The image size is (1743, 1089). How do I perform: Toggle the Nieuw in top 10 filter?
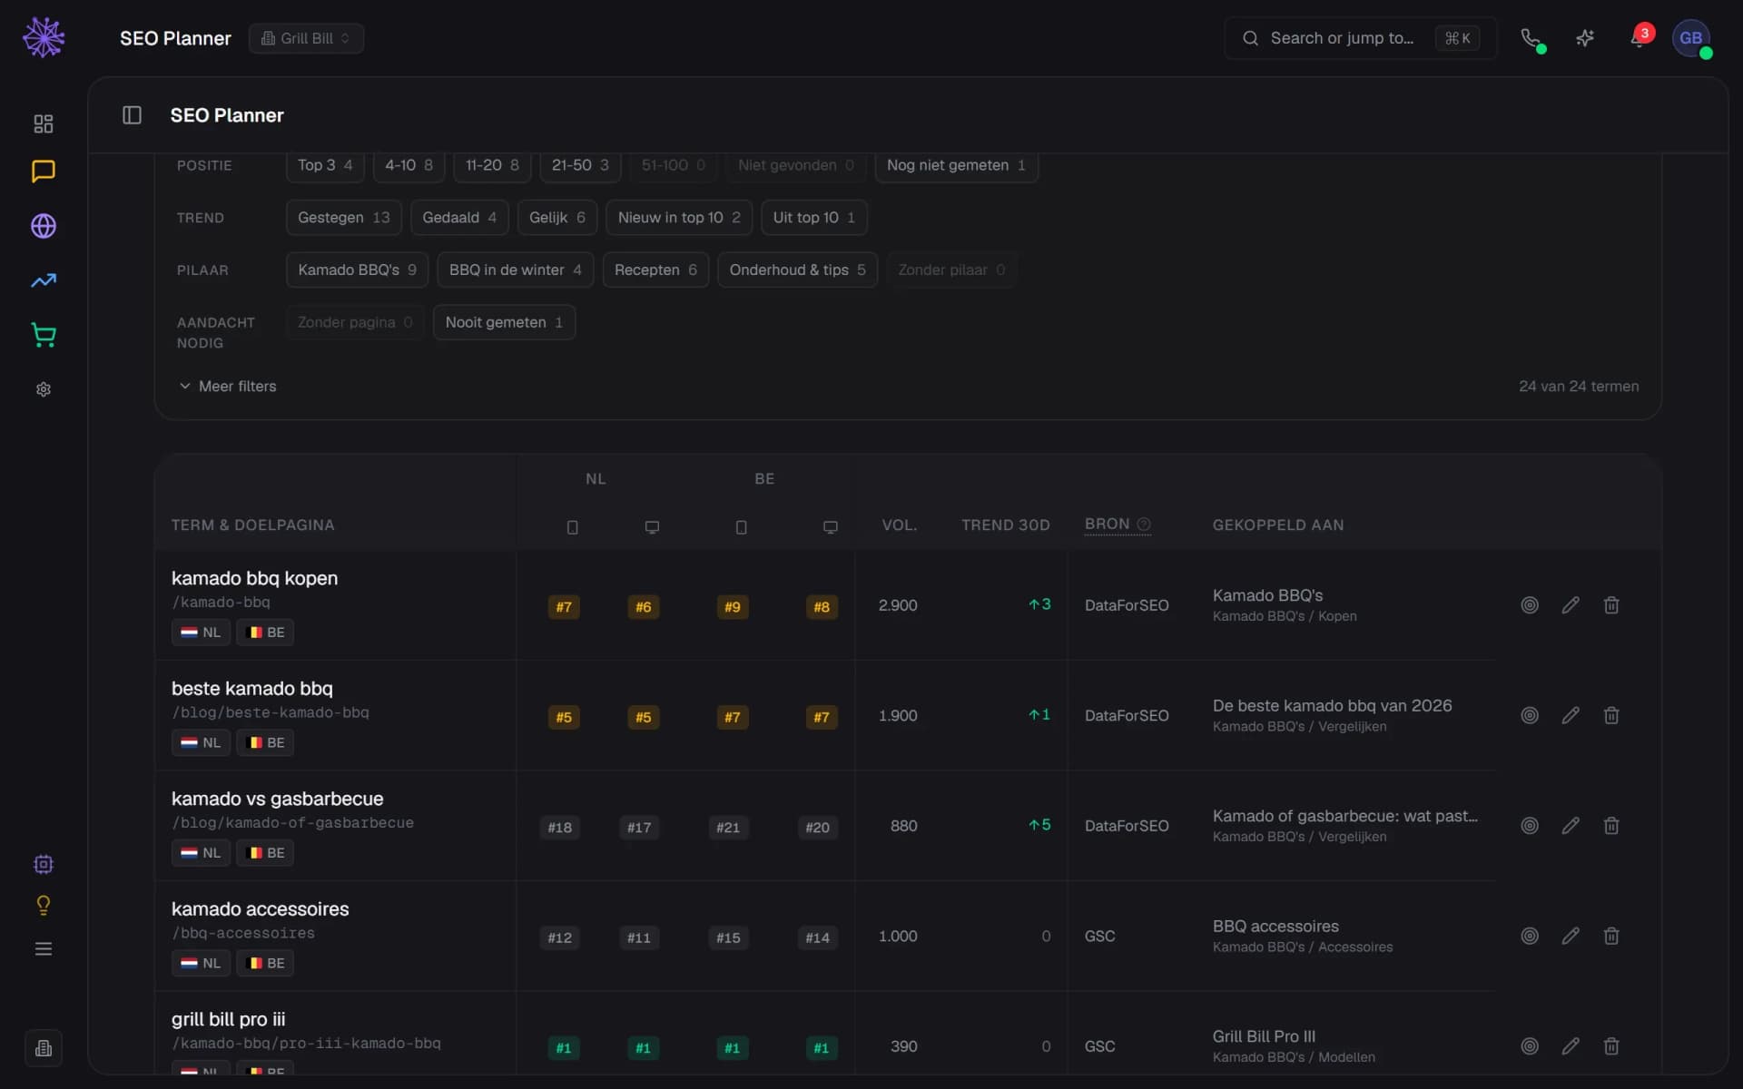679,218
